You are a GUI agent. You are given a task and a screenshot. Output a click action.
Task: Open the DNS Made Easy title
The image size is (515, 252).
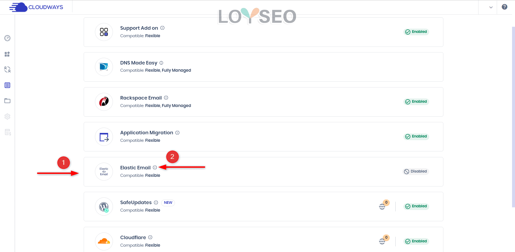139,63
